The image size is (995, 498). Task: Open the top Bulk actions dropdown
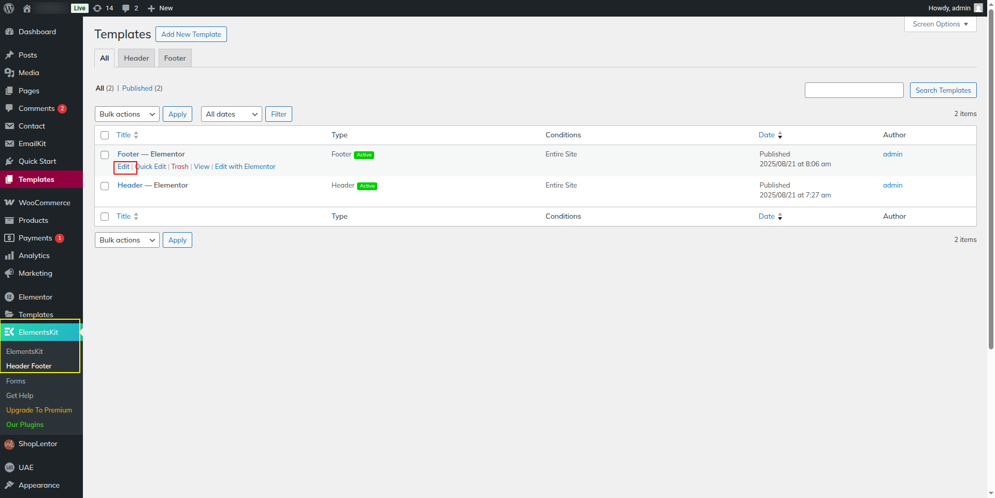click(127, 114)
